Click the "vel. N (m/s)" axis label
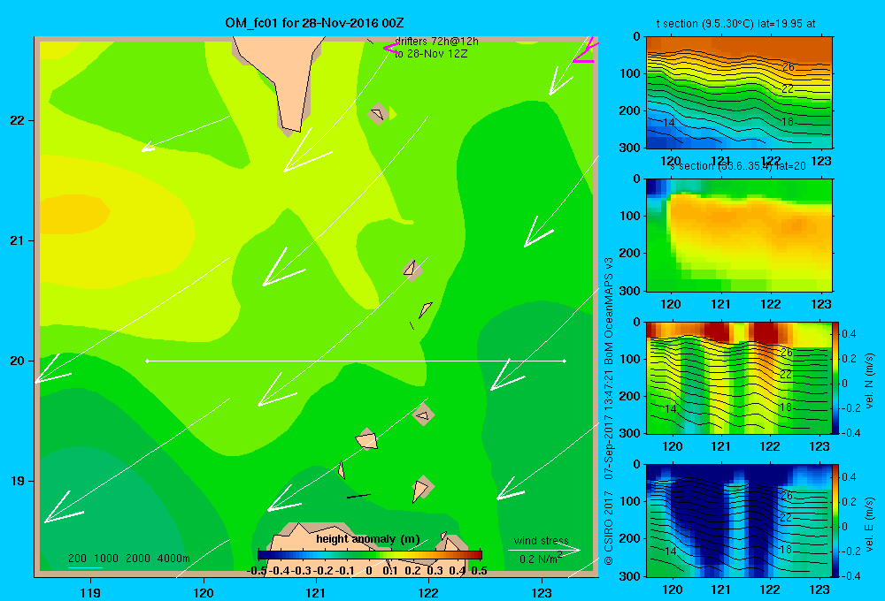This screenshot has height=601, width=885. [x=869, y=381]
